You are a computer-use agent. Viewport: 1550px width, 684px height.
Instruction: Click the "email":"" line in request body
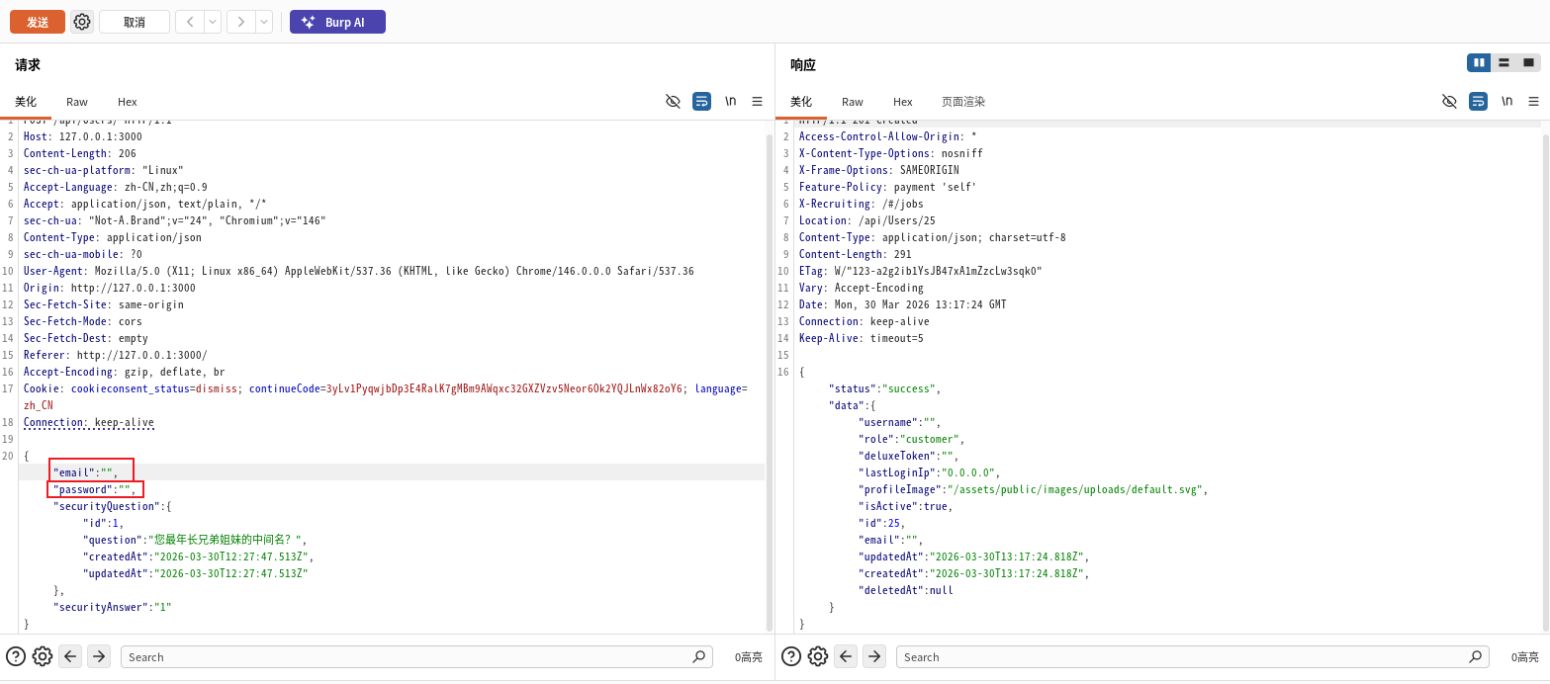[86, 472]
